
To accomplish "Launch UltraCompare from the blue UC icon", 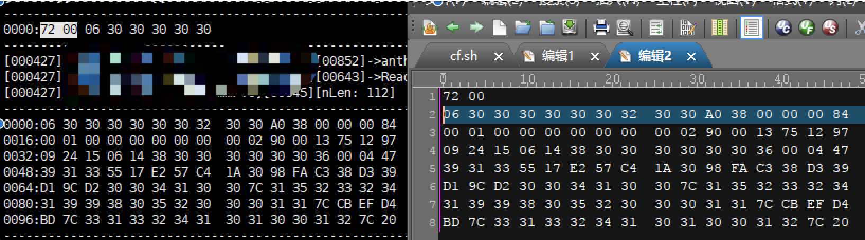I will (x=783, y=27).
